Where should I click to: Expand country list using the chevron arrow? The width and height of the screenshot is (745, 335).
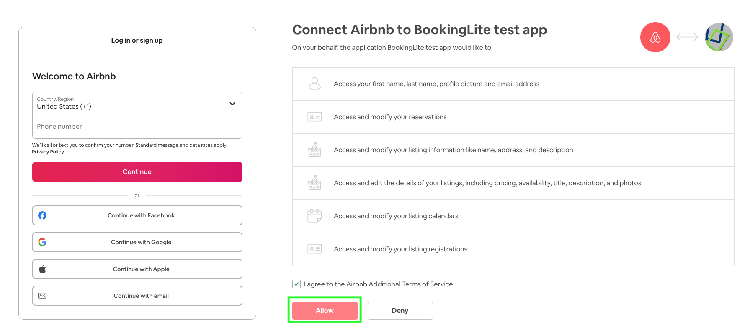(x=232, y=104)
